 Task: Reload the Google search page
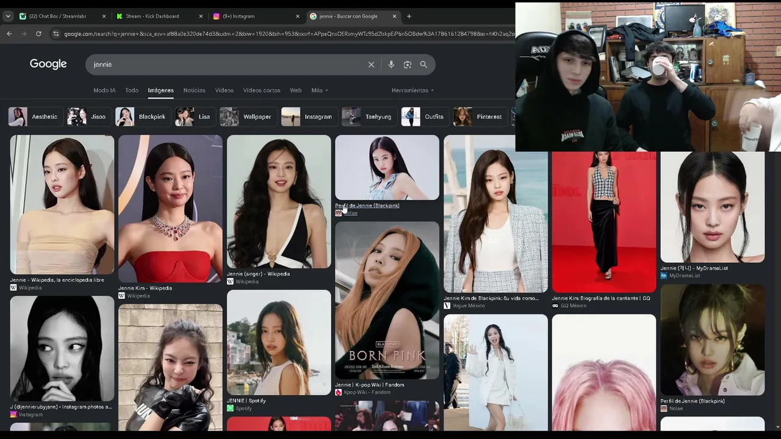tap(38, 34)
